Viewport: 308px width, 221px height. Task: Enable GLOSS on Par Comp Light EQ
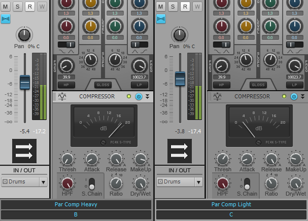click(258, 85)
